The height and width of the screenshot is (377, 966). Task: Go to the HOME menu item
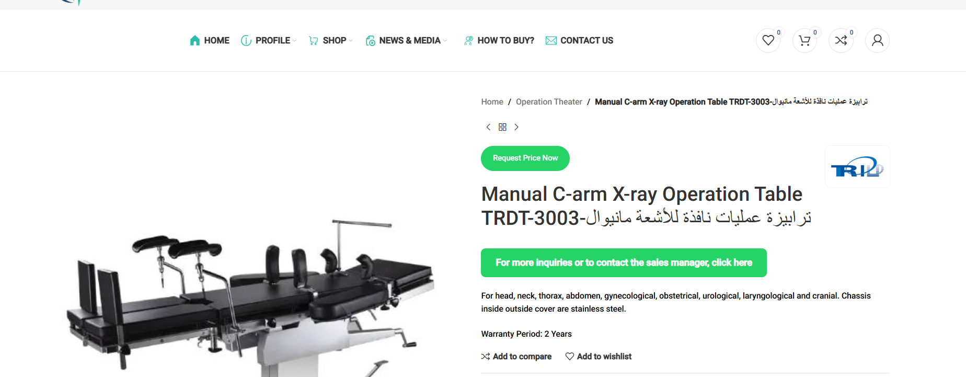tap(210, 40)
